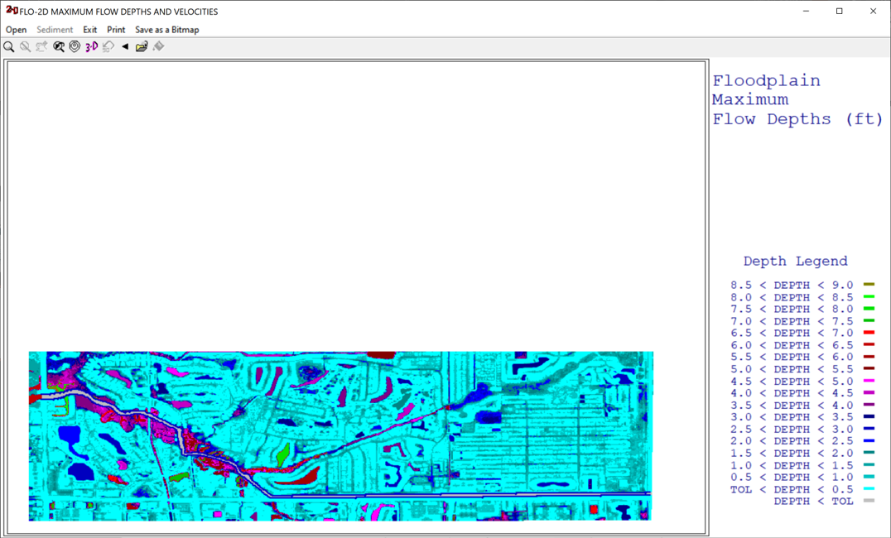Click the magenta 4.5 to 5.0 depth swatch
Viewport: 891px width, 538px height.
coord(869,381)
